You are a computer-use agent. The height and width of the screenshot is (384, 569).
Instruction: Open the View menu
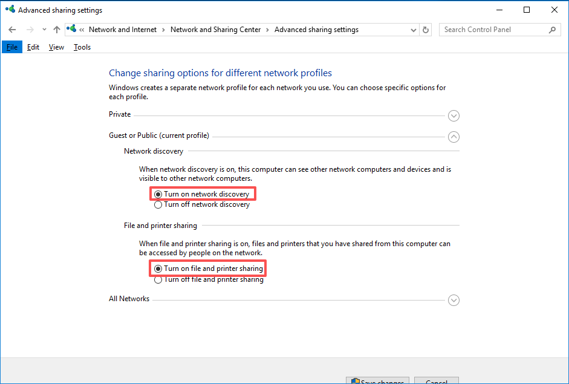click(x=56, y=47)
